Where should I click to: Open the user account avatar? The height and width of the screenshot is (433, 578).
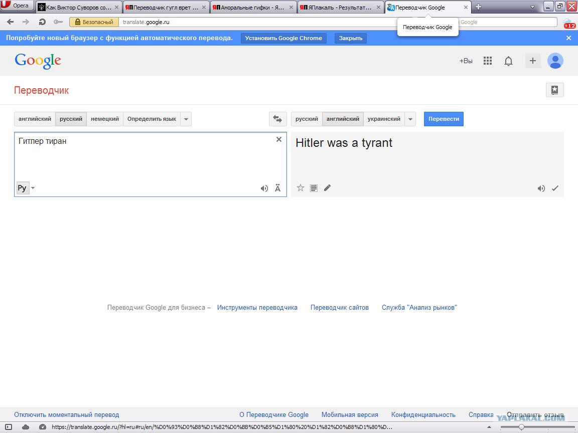click(x=555, y=61)
